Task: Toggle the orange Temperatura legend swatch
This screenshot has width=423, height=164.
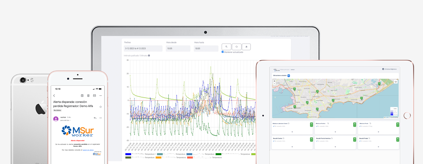Action: (x=158, y=158)
